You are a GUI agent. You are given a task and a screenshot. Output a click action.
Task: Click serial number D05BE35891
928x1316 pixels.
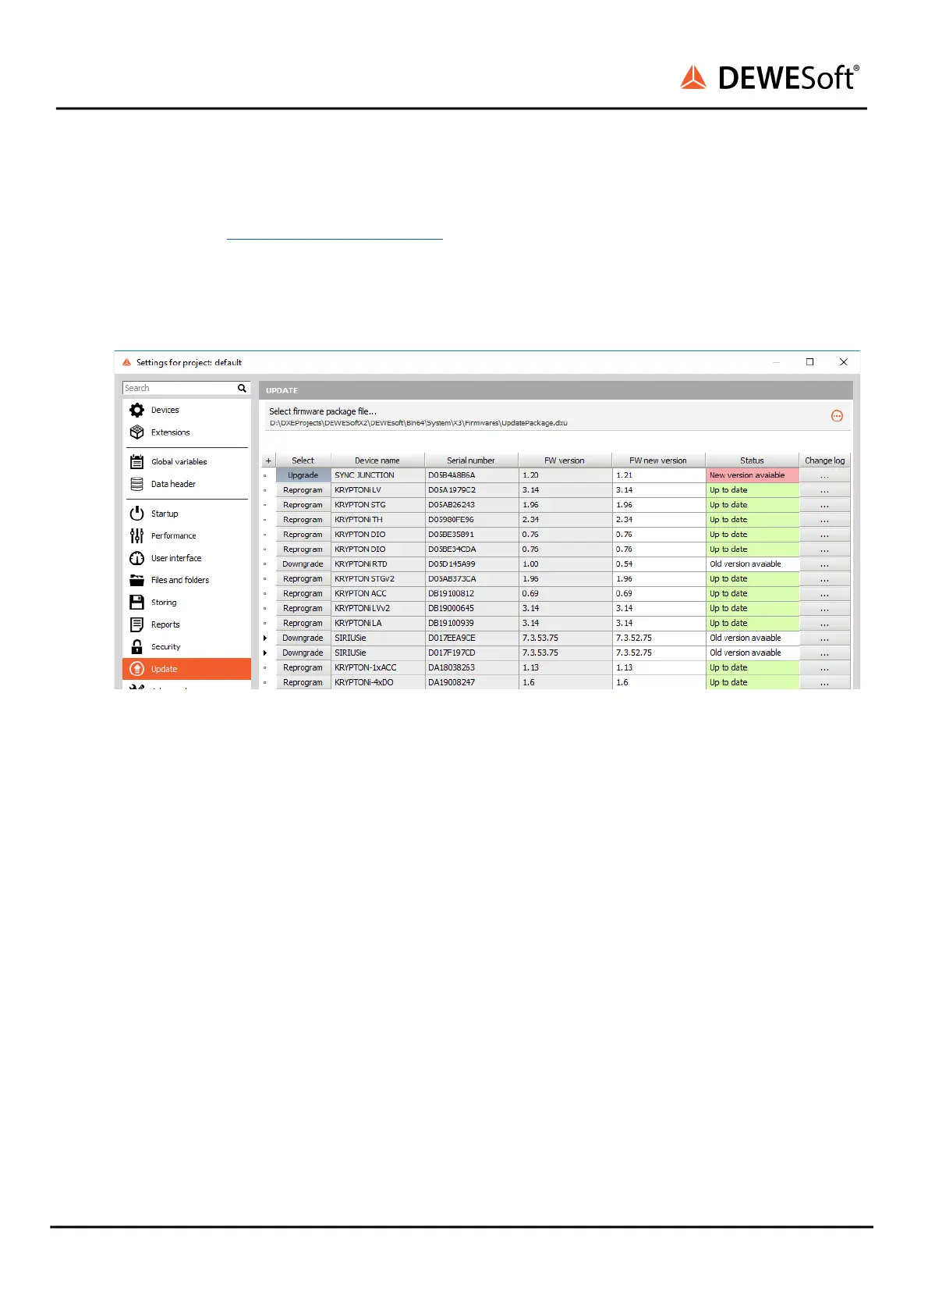[x=472, y=535]
